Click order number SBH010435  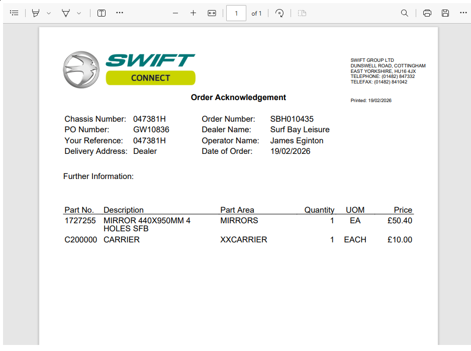pyautogui.click(x=292, y=119)
